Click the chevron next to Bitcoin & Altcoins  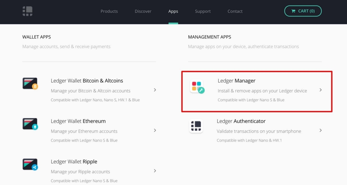tap(155, 90)
